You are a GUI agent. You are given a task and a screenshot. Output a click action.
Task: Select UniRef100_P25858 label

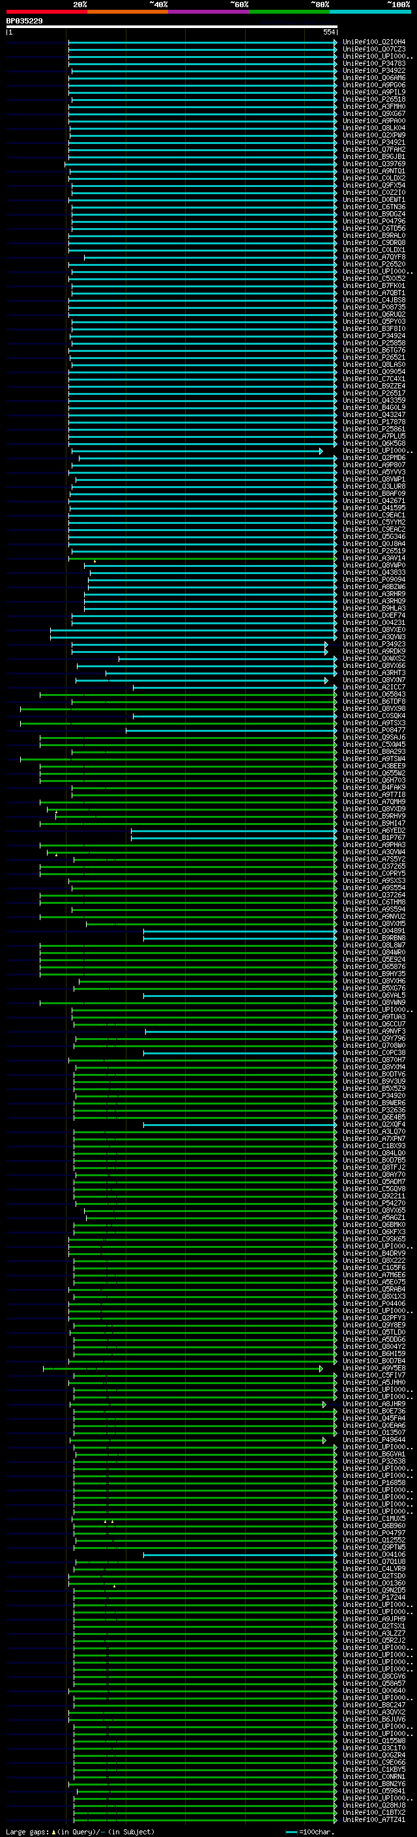374,343
